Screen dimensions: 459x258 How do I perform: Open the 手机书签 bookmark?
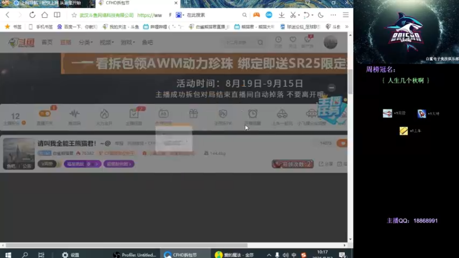tap(41, 26)
